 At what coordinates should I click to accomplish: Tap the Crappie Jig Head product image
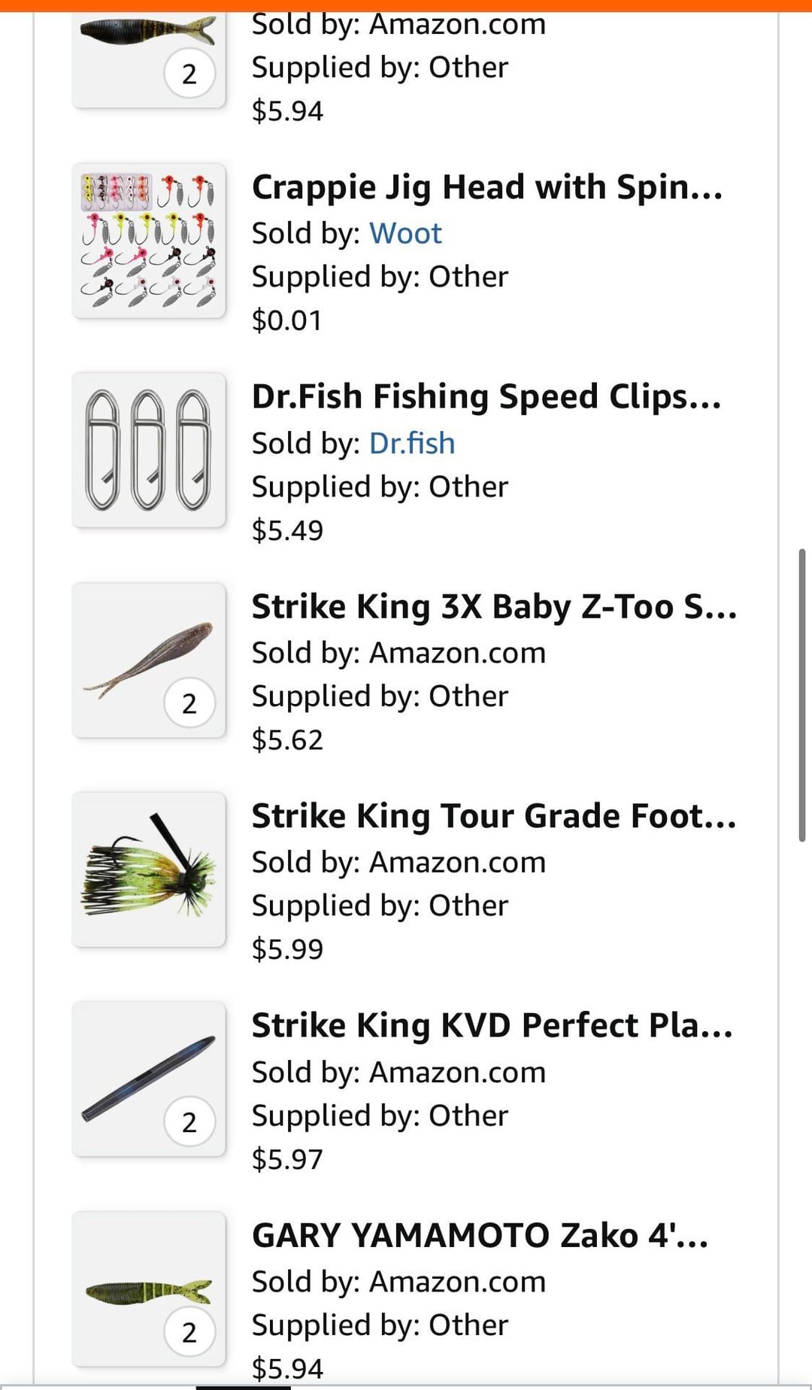point(149,241)
